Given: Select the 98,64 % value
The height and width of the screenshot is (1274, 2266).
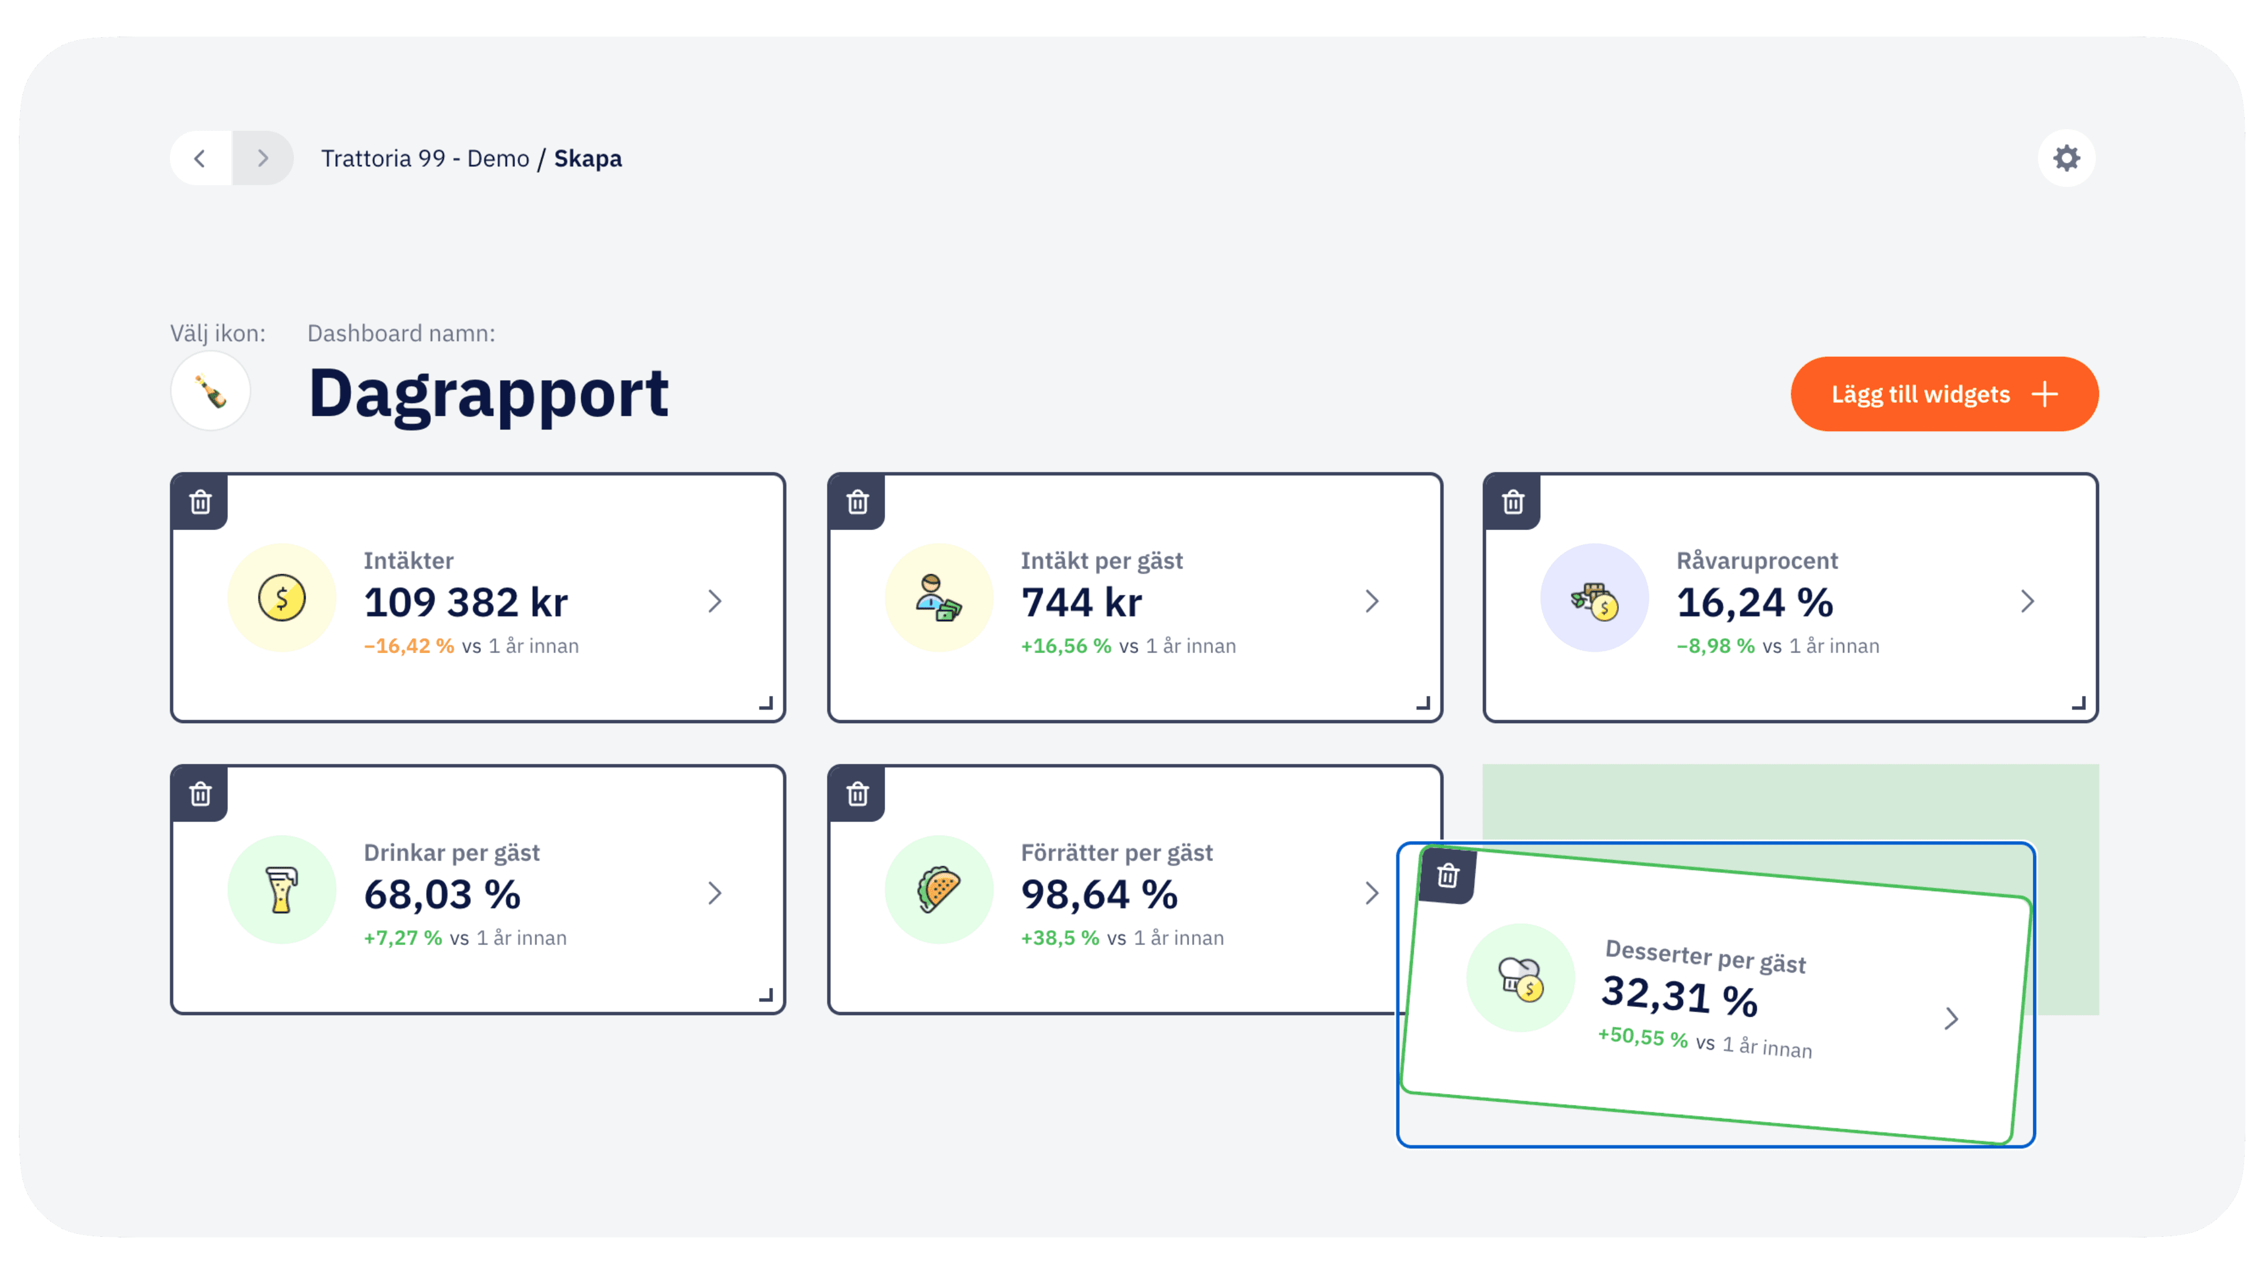Looking at the screenshot, I should tap(1099, 894).
